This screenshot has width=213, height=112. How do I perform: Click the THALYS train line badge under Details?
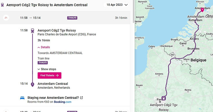click(x=43, y=63)
